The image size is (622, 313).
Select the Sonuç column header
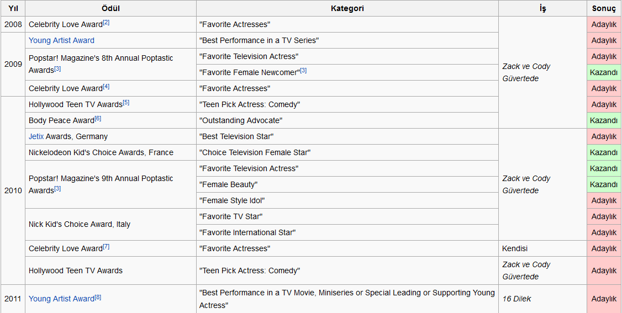coord(604,8)
